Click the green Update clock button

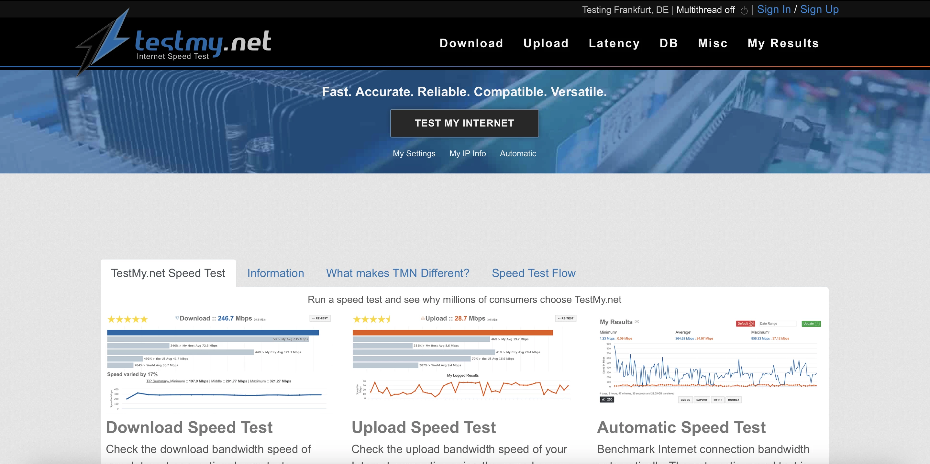[x=811, y=324]
